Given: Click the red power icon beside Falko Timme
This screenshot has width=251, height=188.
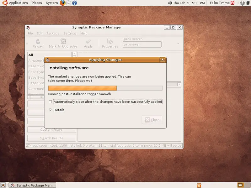Looking at the screenshot, I should [232, 3].
